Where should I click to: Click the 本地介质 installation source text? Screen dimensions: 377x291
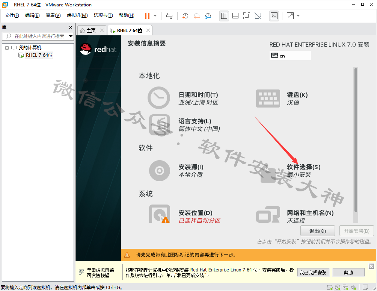coord(191,174)
